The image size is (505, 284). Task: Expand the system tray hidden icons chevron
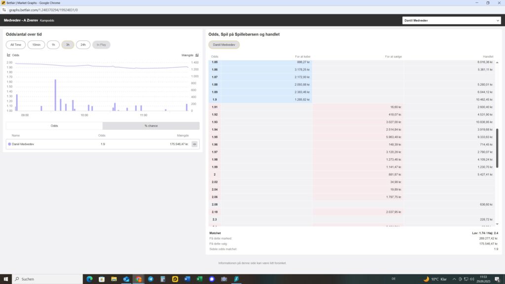[x=454, y=279]
